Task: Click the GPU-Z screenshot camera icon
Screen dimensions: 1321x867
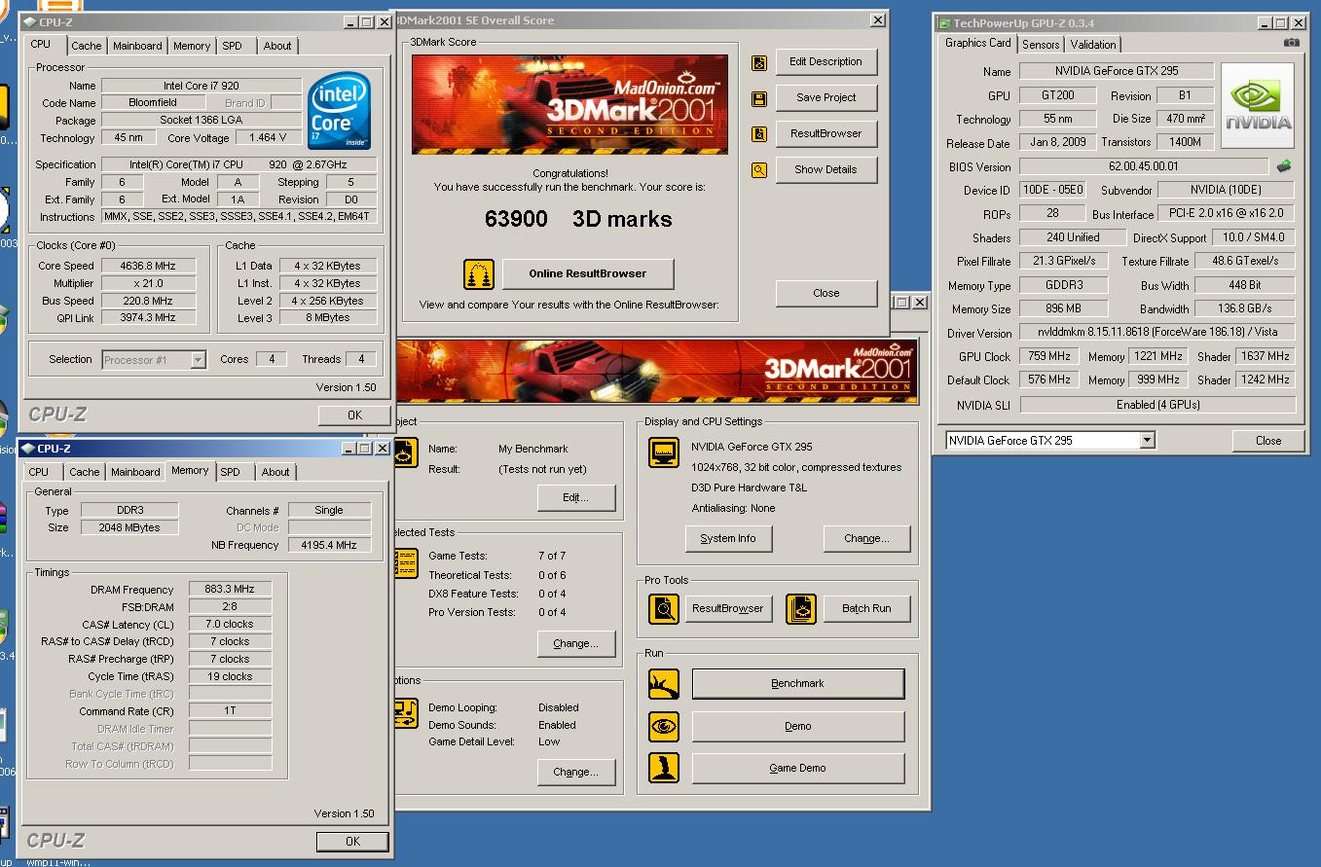Action: 1291,43
